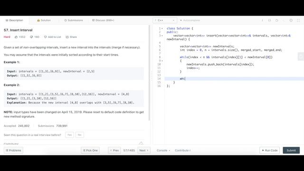The height and width of the screenshot is (171, 304).
Task: Open the Submissions tab
Action: [74, 20]
